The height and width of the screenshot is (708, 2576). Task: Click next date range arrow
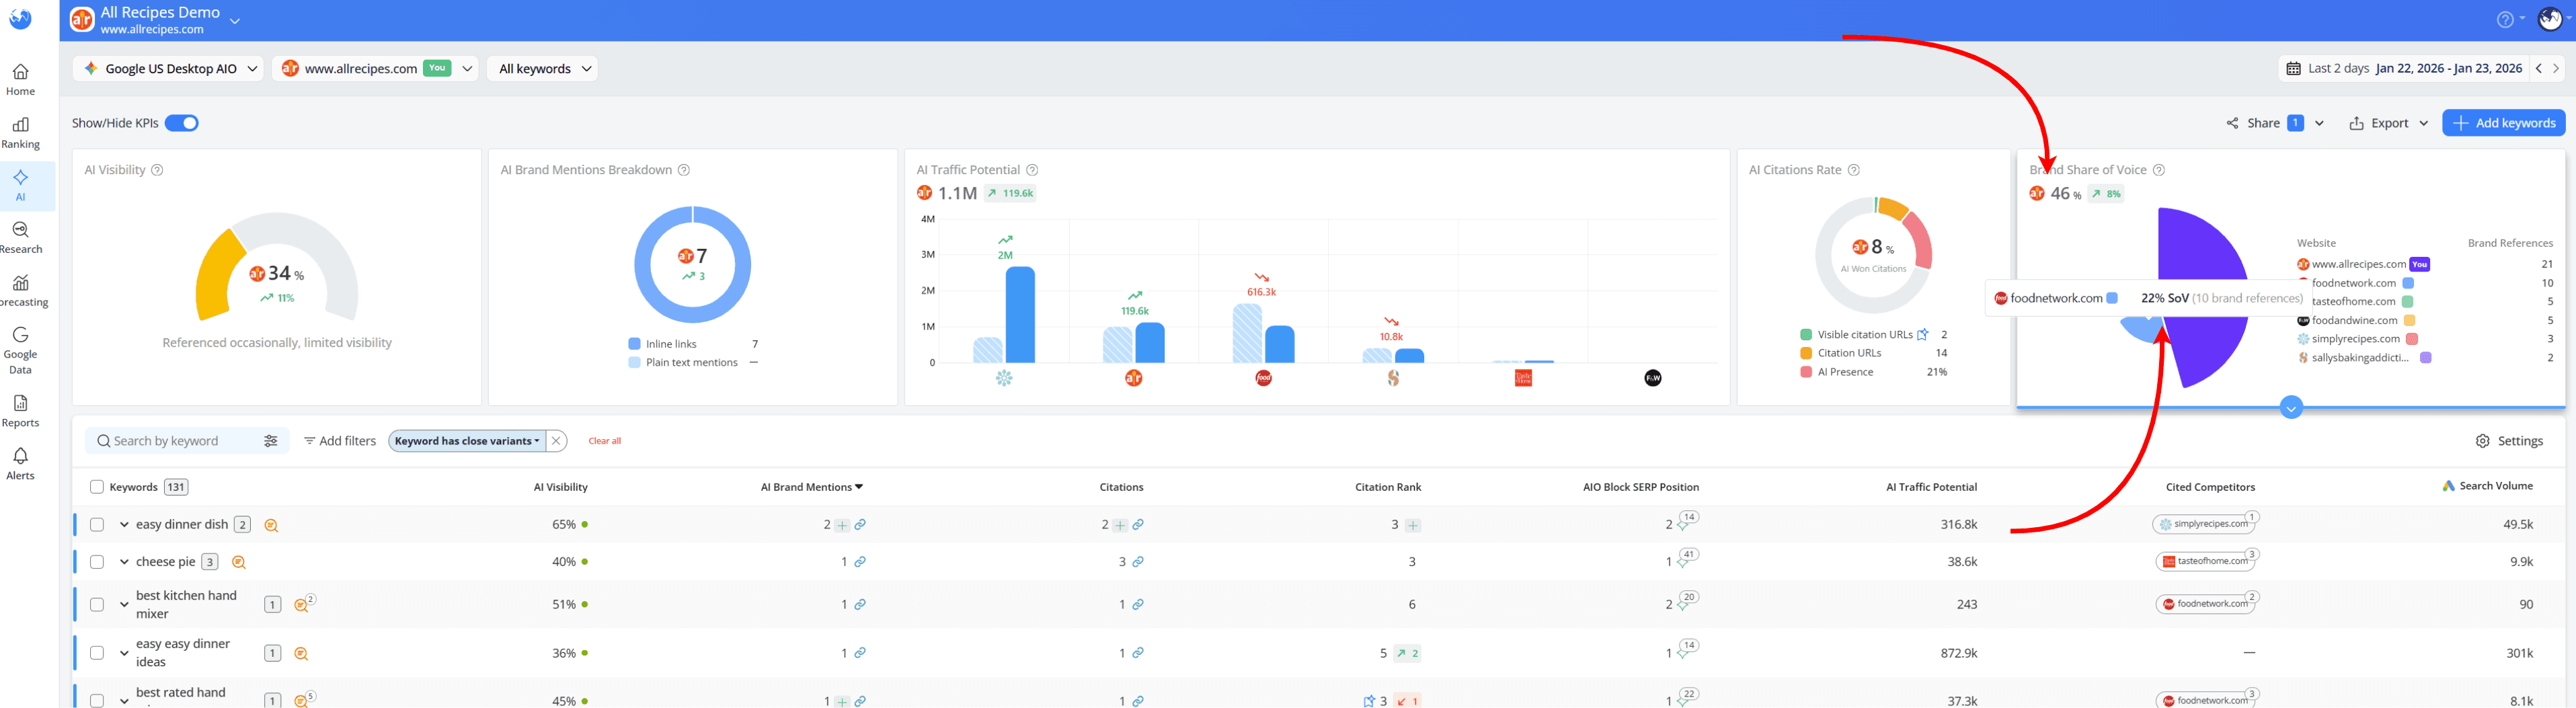click(x=2556, y=68)
